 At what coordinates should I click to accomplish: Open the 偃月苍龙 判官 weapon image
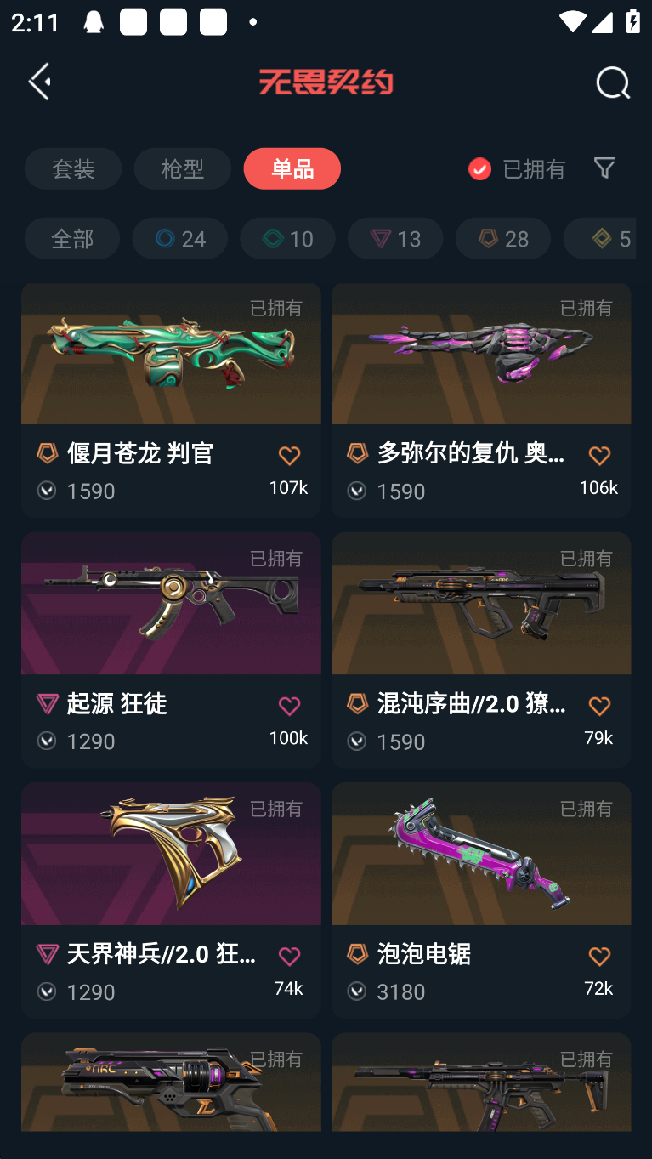click(171, 354)
